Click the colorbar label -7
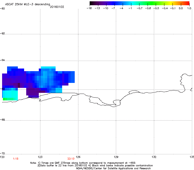Viewport: 194px width, 170px height. click(113, 8)
